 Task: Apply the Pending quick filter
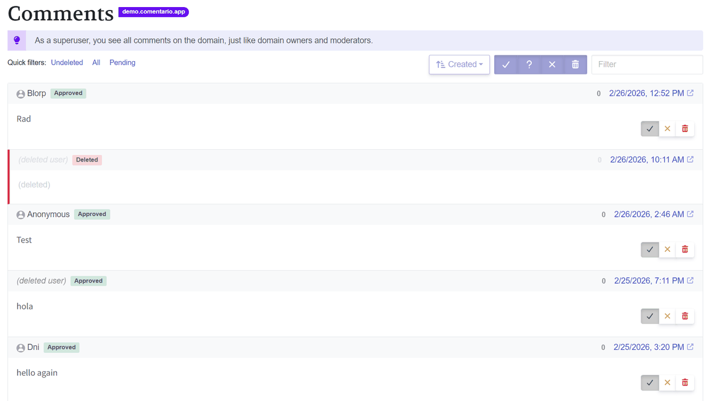(x=122, y=62)
